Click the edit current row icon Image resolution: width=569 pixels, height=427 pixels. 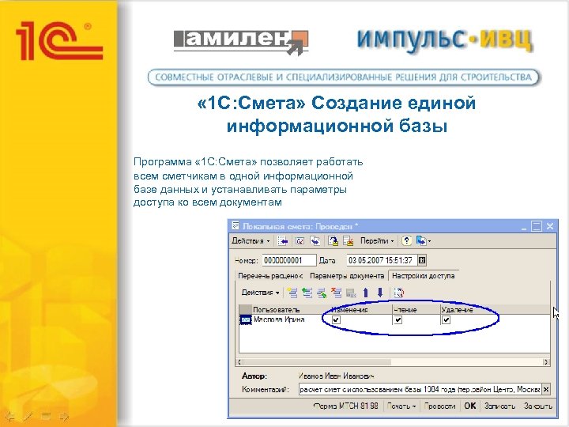322,293
